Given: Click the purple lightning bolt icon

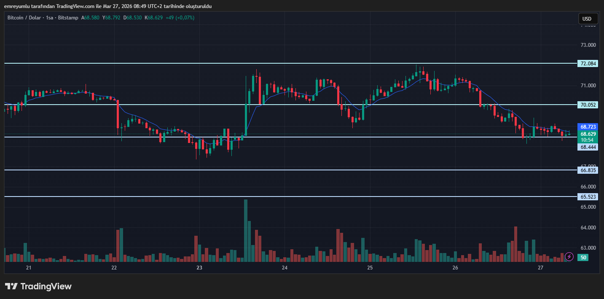Looking at the screenshot, I should (569, 256).
